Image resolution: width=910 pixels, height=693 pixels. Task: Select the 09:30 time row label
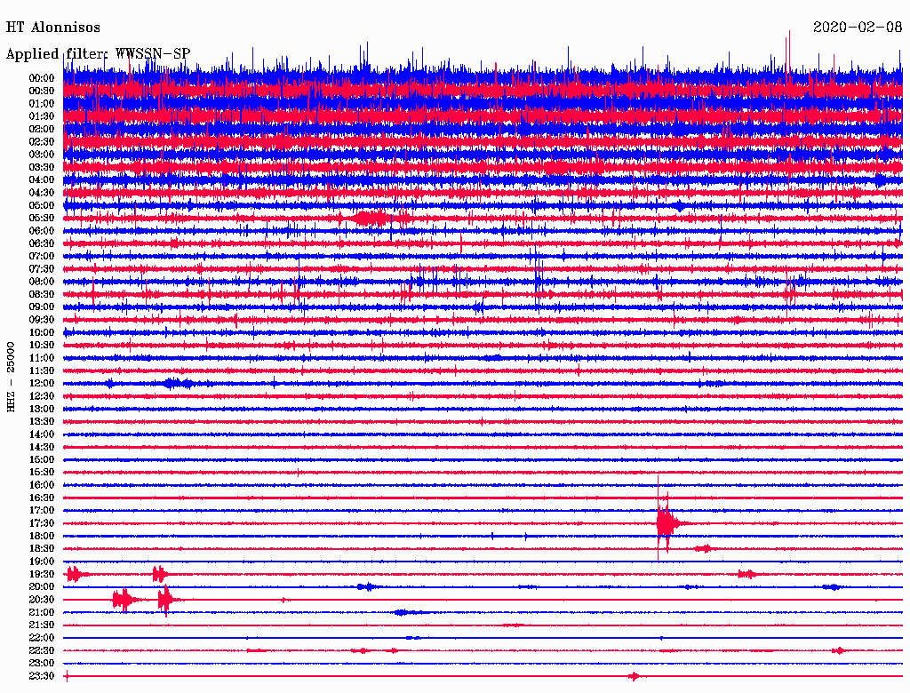click(x=42, y=320)
